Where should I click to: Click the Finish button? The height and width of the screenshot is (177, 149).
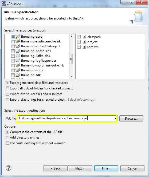(106, 168)
